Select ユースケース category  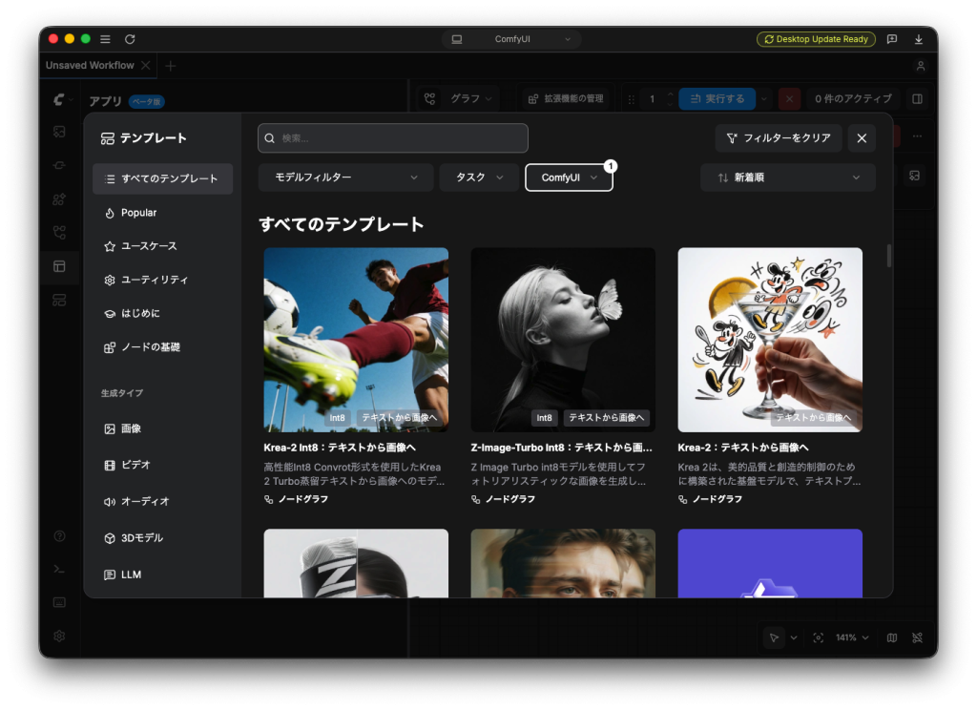[162, 246]
